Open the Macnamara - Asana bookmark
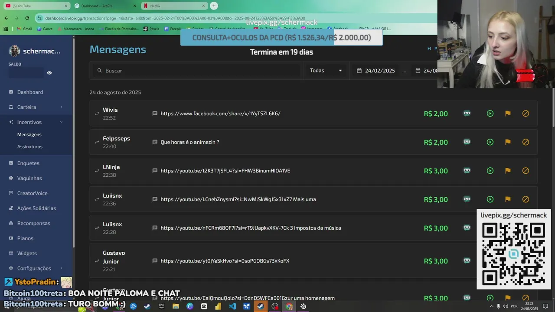The width and height of the screenshot is (555, 312). tap(76, 29)
